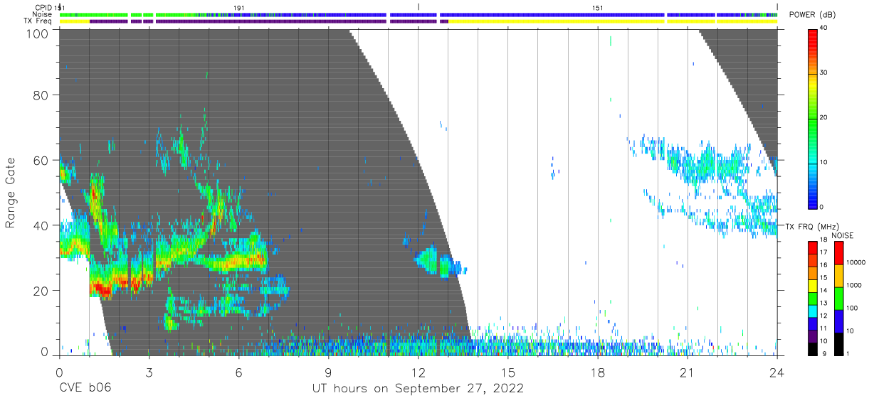Click the 60 tick on Range Gate axis
Viewport: 874px width, 403px height.
(41, 160)
